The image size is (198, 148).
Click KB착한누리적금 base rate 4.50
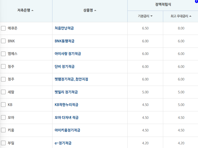(145, 105)
